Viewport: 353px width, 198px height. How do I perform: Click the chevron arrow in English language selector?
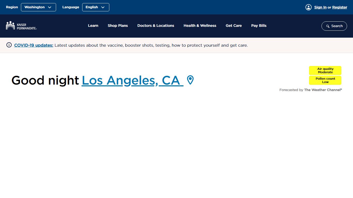103,7
